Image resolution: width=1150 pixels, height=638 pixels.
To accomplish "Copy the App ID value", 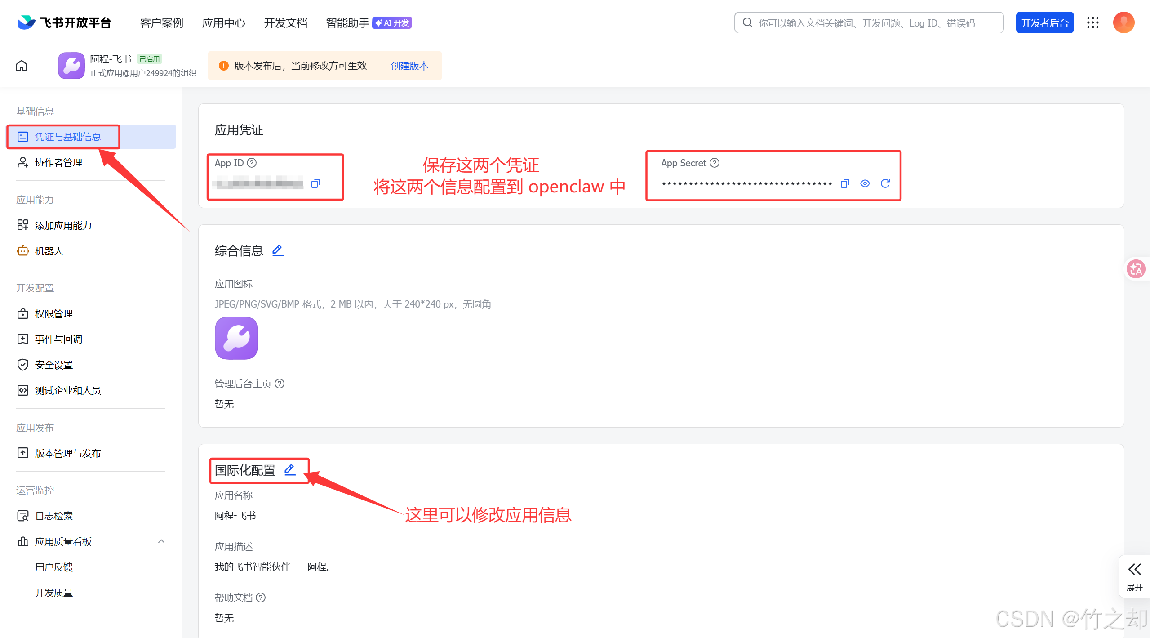I will click(x=315, y=183).
